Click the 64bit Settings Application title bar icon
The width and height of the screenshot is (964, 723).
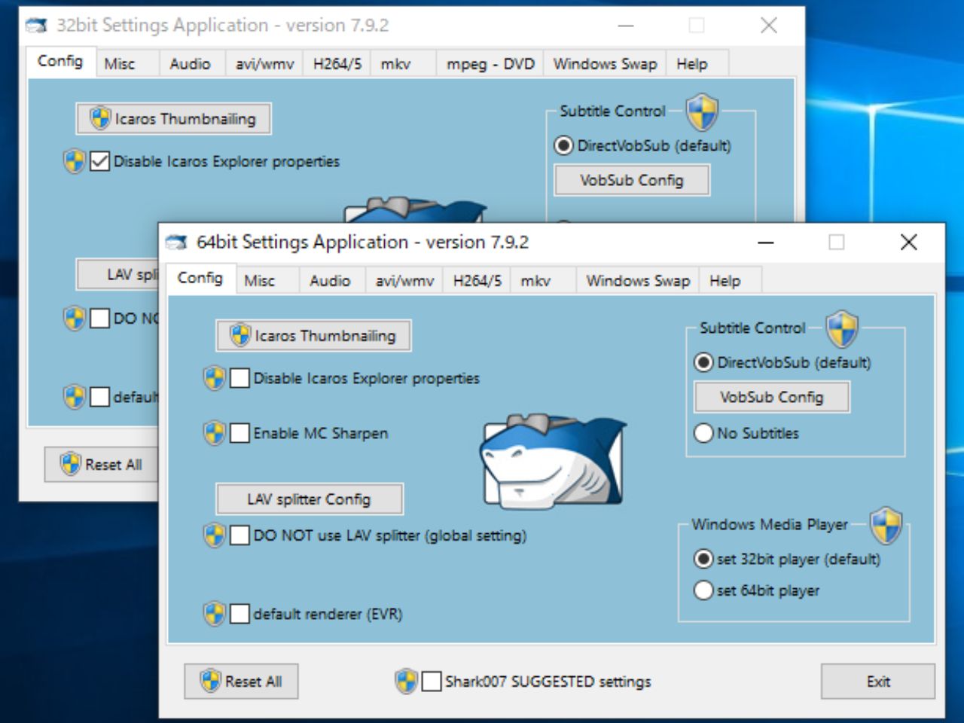tap(176, 243)
